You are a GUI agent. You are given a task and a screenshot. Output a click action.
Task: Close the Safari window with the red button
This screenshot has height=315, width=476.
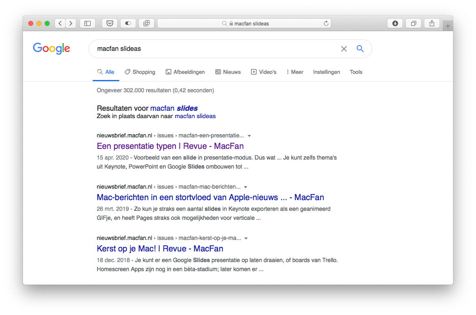tap(31, 23)
